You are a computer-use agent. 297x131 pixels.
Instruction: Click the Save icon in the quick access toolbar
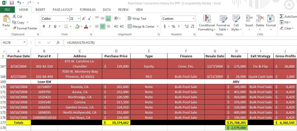(x=12, y=3)
